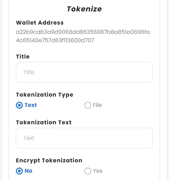Image resolution: width=169 pixels, height=180 pixels.
Task: Click the Tokenization Text field label
Action: (x=44, y=122)
